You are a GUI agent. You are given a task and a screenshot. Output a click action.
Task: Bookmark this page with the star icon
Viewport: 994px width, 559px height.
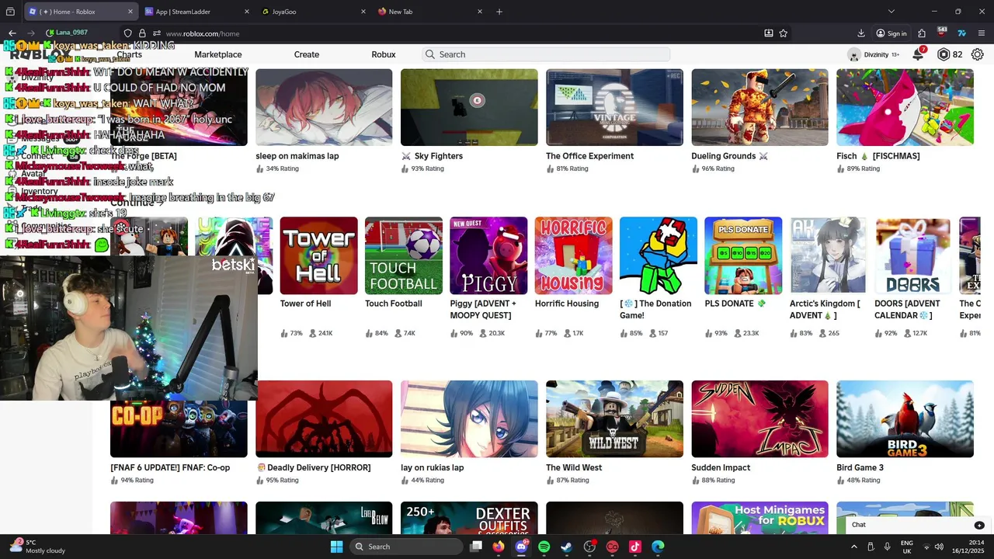click(x=784, y=33)
